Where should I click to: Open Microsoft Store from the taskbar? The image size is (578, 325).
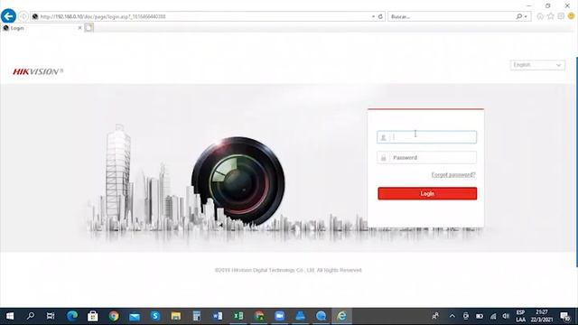tap(92, 316)
